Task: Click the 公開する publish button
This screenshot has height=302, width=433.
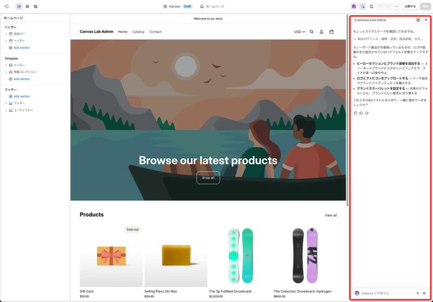Action: 410,6
